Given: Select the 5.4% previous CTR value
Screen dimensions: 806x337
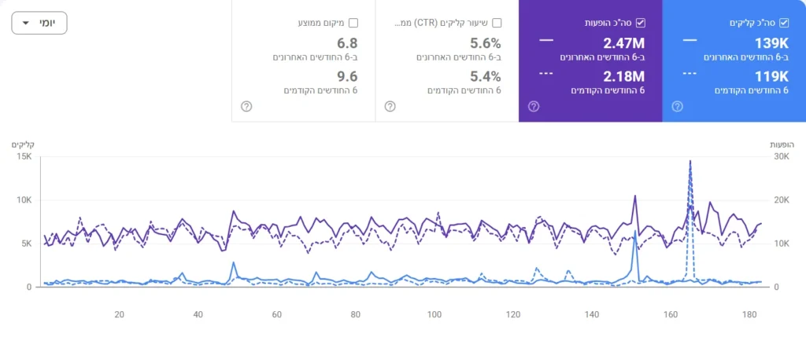Looking at the screenshot, I should 485,77.
